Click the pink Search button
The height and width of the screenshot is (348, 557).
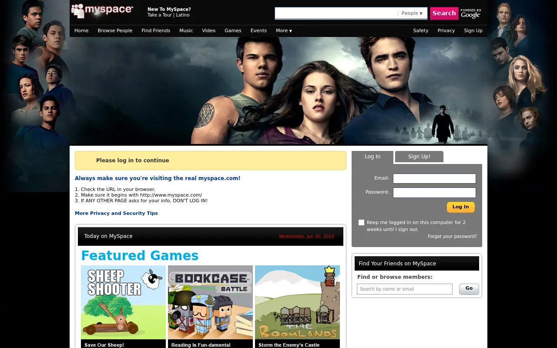point(444,13)
